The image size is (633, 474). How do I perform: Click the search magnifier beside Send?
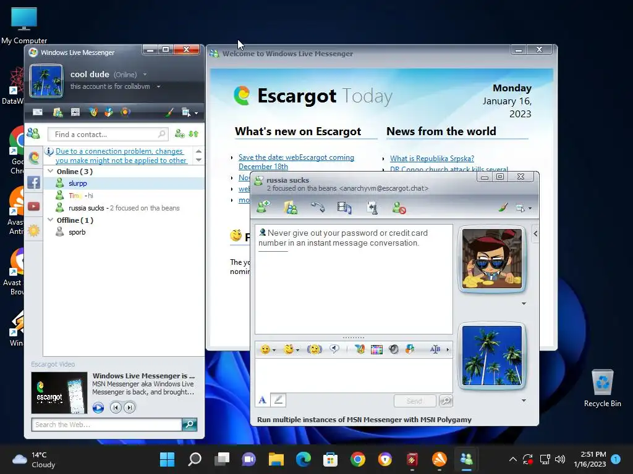coord(446,401)
